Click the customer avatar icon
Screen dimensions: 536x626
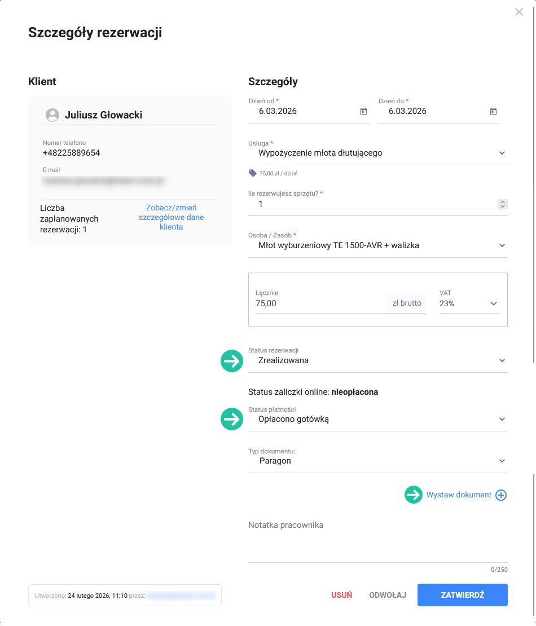pos(52,115)
